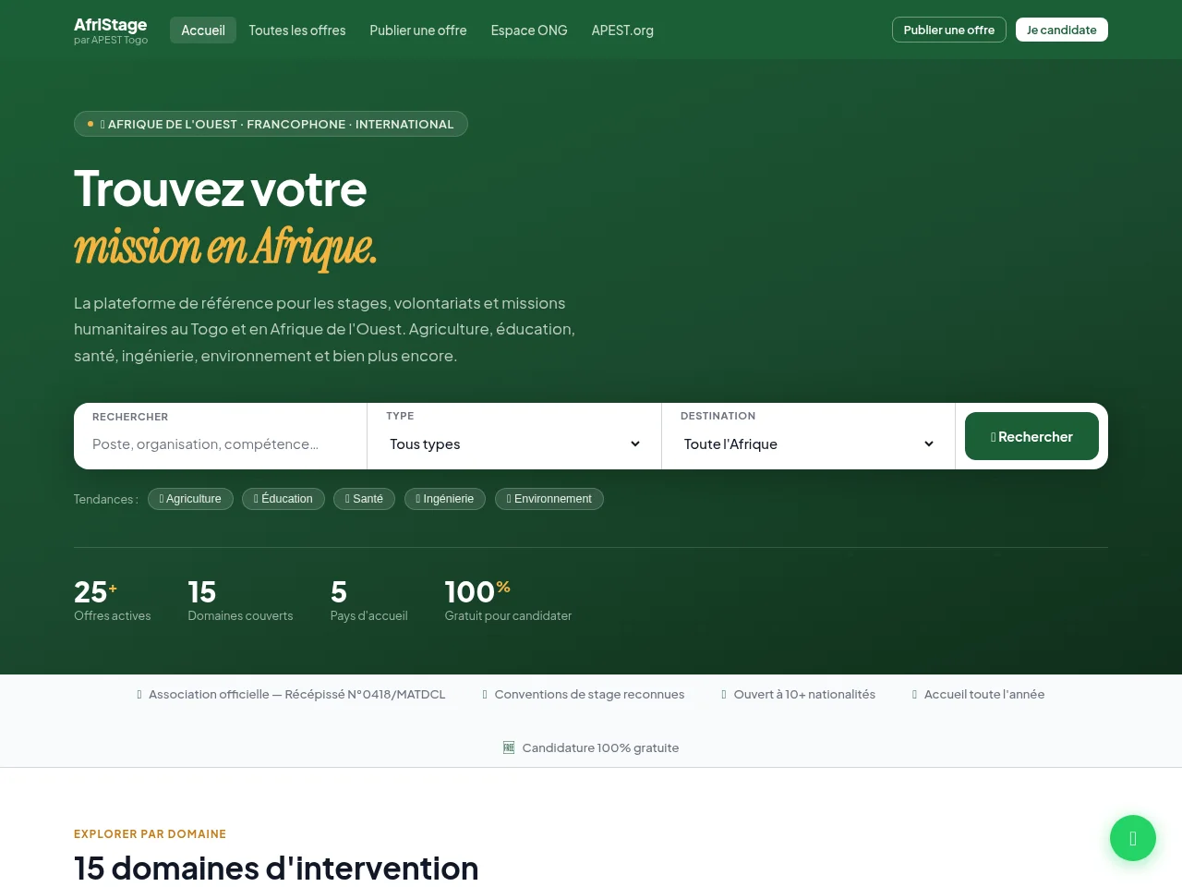Viewport: 1182px width, 887px height.
Task: Click 'Ouvert à 10+ nationalités' text
Action: coord(804,694)
